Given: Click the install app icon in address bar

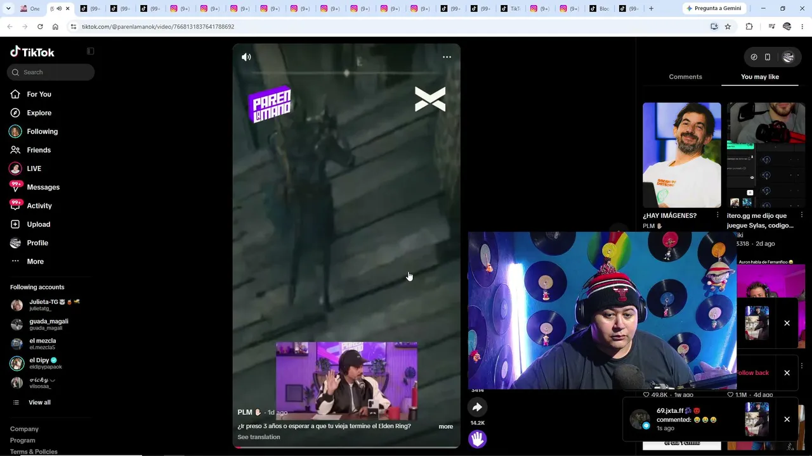Looking at the screenshot, I should tap(714, 27).
